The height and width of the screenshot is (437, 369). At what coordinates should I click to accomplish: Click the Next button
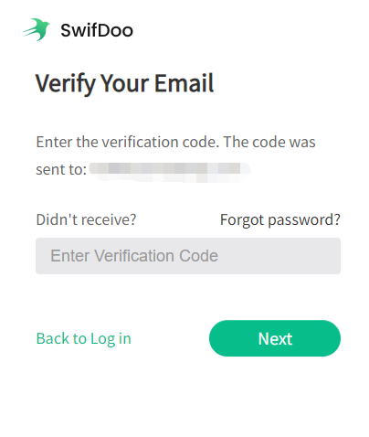click(x=275, y=338)
